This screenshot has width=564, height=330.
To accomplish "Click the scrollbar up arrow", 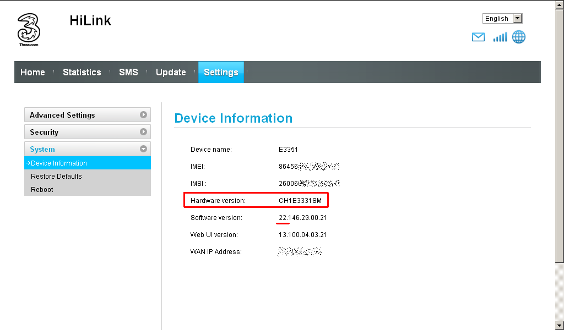I will click(x=560, y=4).
